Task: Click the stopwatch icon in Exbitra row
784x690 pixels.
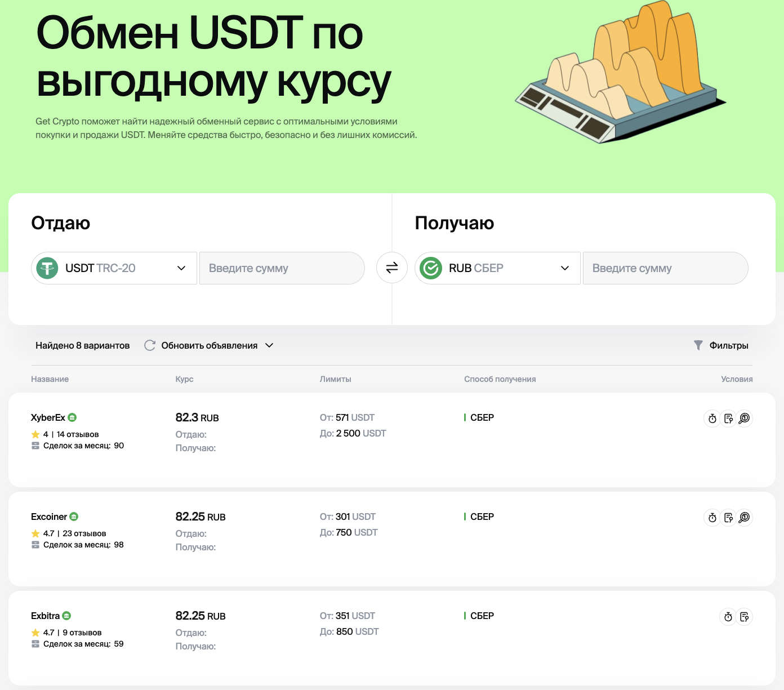Action: pos(728,617)
